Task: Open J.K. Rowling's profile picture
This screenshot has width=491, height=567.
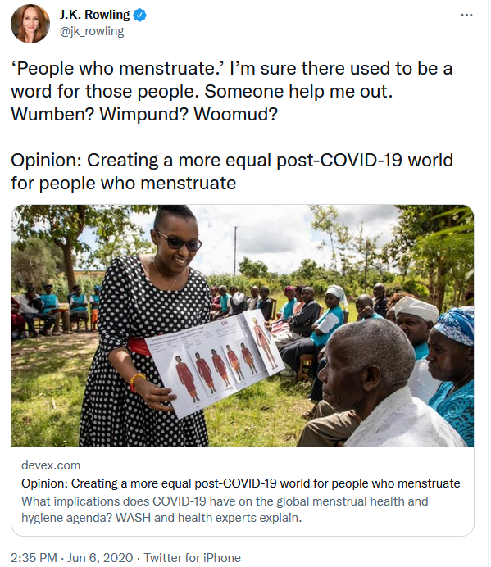Action: tap(30, 24)
